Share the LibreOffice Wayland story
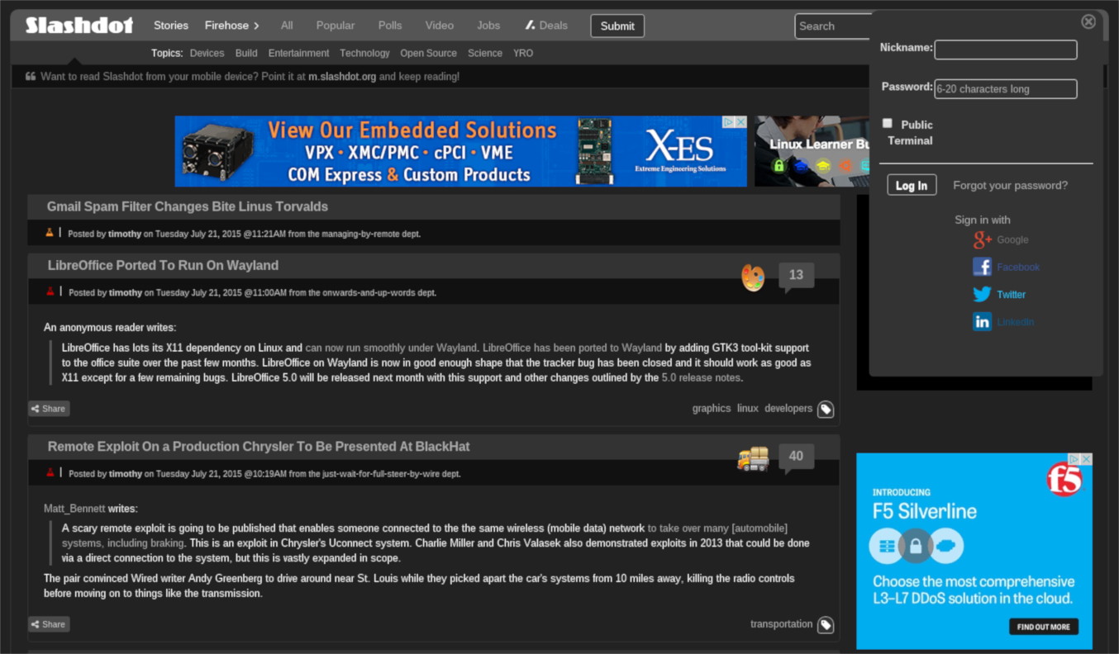 (49, 409)
